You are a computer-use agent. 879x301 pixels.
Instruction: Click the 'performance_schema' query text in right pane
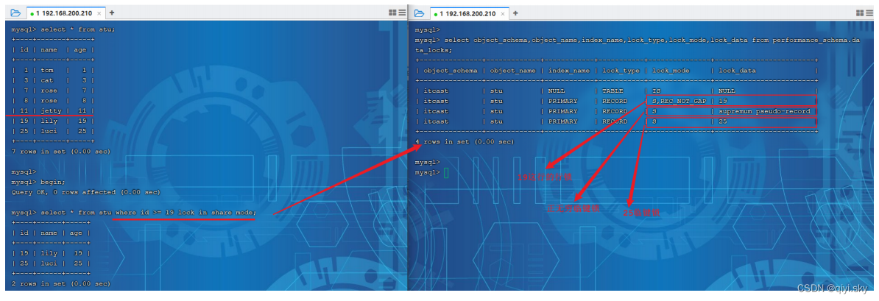(810, 40)
